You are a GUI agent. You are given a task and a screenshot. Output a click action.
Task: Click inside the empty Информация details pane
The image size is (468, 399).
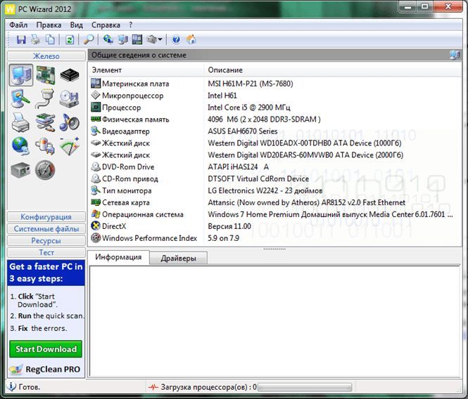[274, 321]
